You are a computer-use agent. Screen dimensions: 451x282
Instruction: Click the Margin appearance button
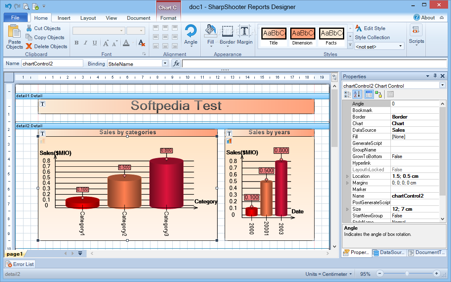(244, 35)
